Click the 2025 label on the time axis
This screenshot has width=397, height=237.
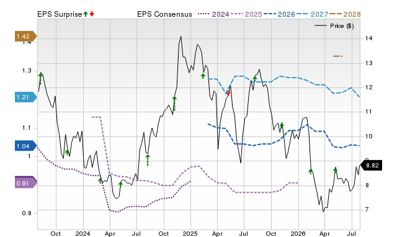coord(190,233)
